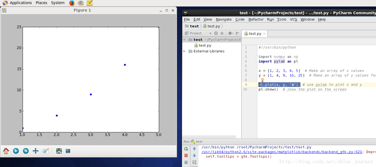Image resolution: width=376 pixels, height=167 pixels.
Task: Rerun the test script in Run panel
Action: tap(186, 149)
